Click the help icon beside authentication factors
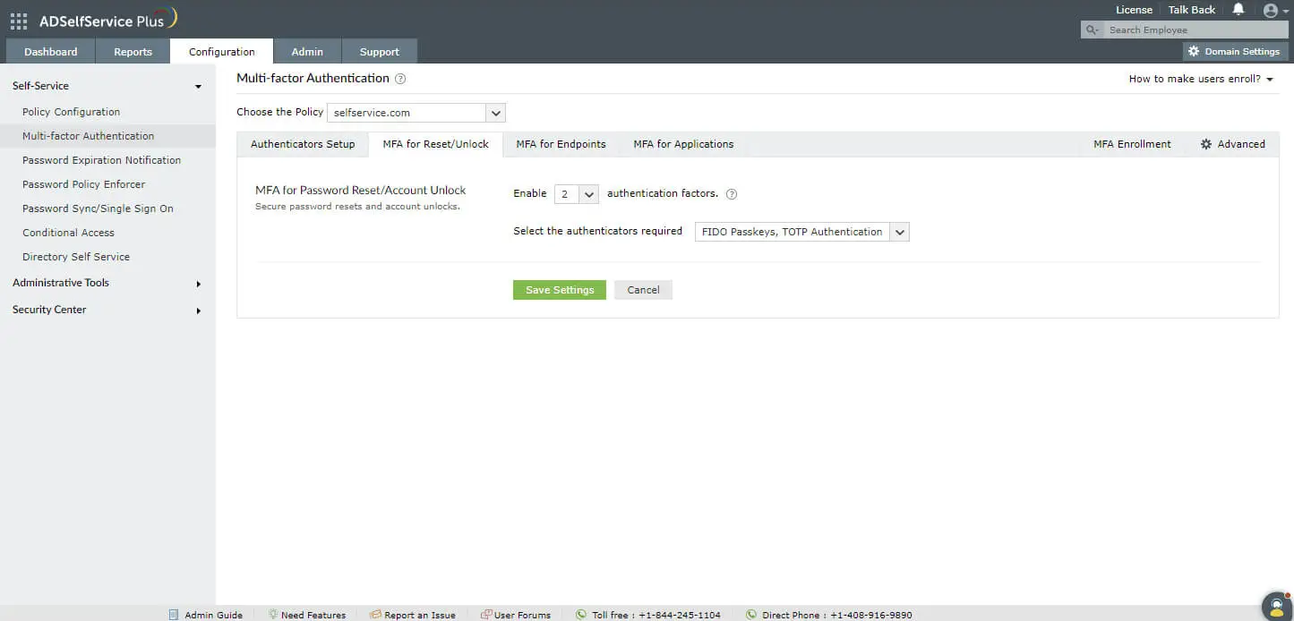Viewport: 1294px width, 621px height. click(x=732, y=193)
